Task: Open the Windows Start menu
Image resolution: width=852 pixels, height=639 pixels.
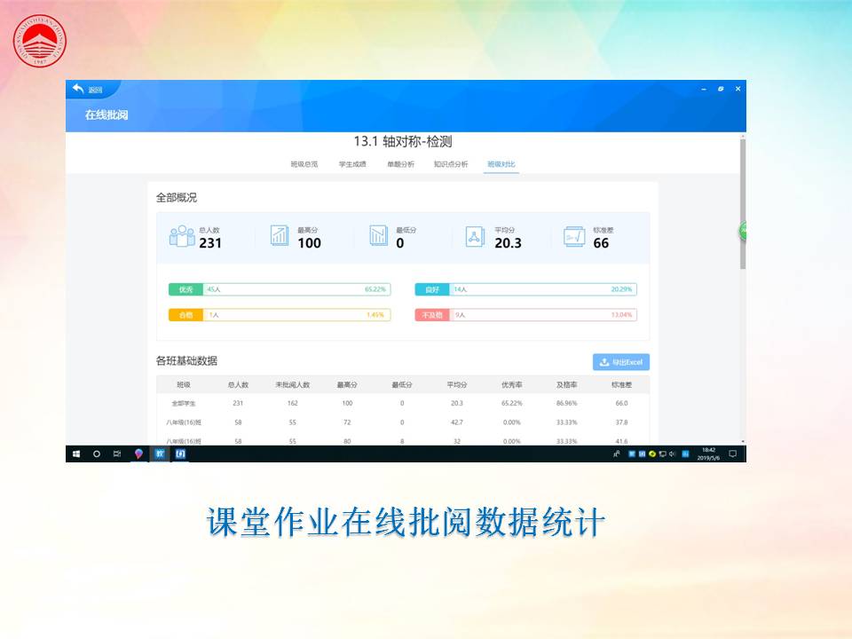Action: click(76, 454)
